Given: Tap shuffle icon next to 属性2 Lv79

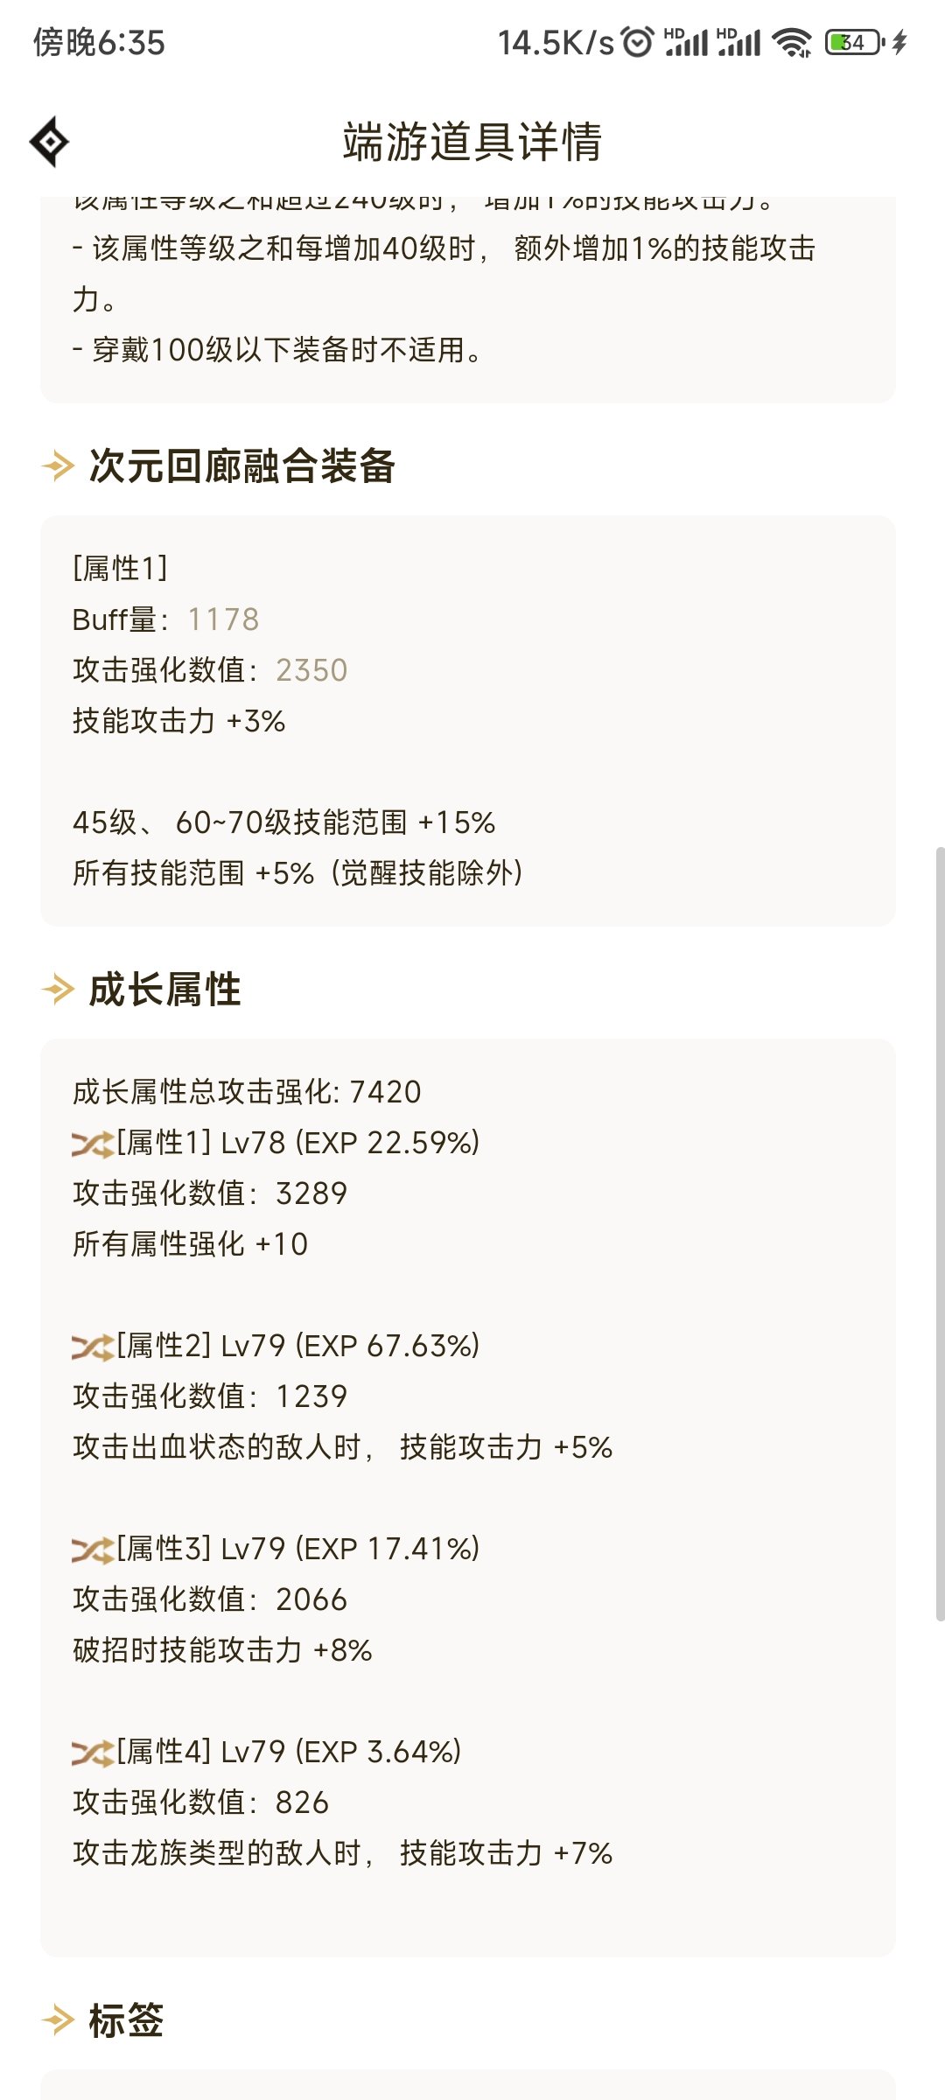Looking at the screenshot, I should coord(93,1347).
